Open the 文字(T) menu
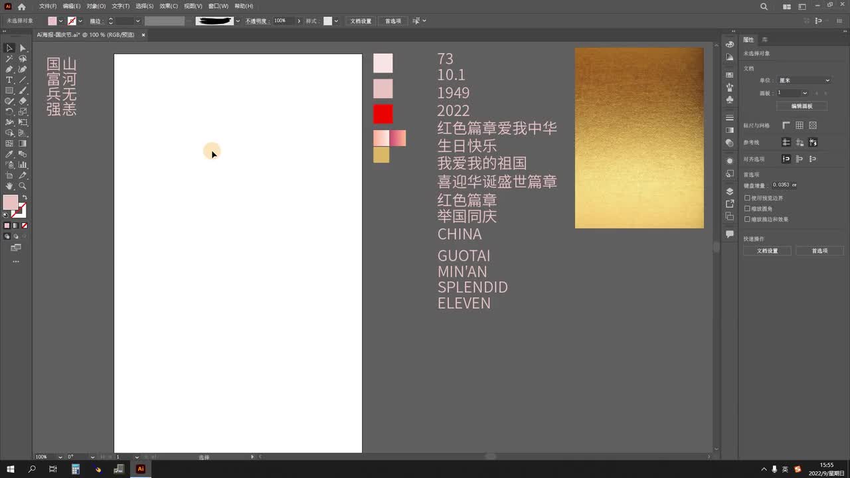The image size is (850, 478). [120, 6]
